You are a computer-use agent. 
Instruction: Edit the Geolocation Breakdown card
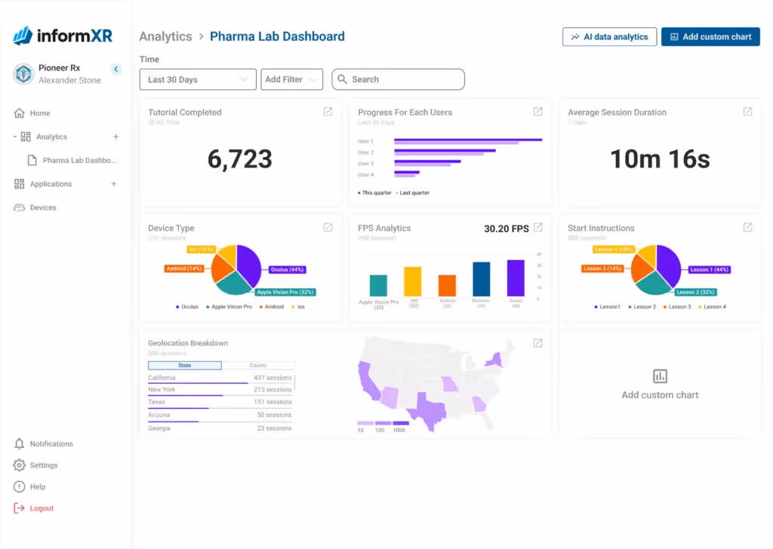point(537,343)
